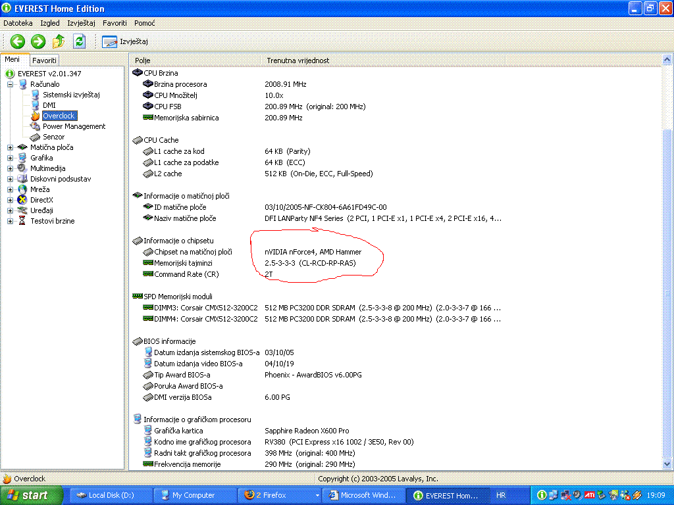Open the Izvještaj report wizard
674x505 pixels.
(x=125, y=41)
